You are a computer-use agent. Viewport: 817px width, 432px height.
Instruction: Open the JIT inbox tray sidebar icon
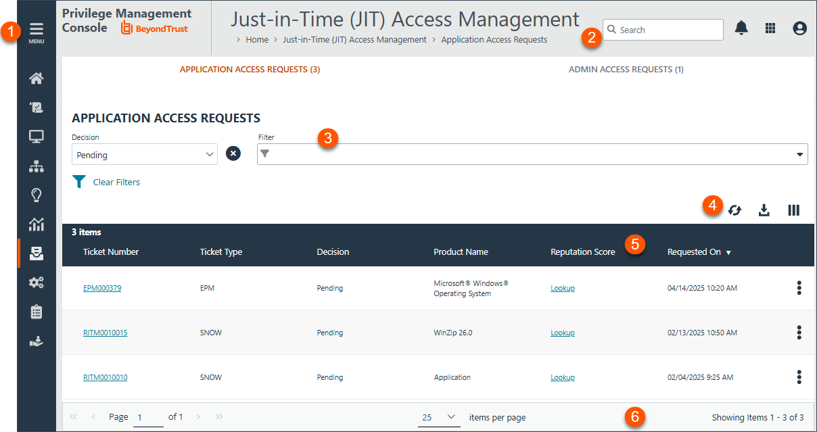37,254
